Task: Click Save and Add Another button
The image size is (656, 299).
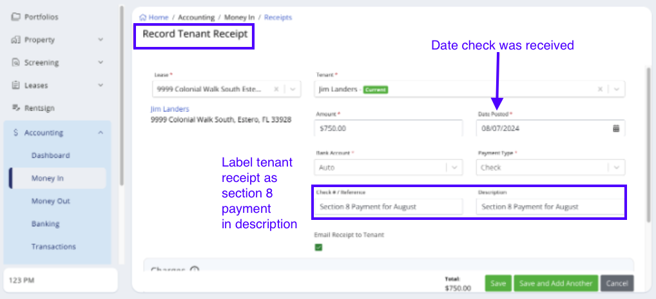Action: tap(555, 284)
